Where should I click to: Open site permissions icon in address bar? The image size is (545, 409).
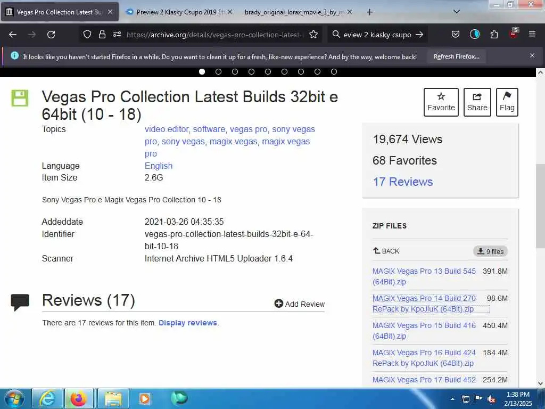[117, 35]
